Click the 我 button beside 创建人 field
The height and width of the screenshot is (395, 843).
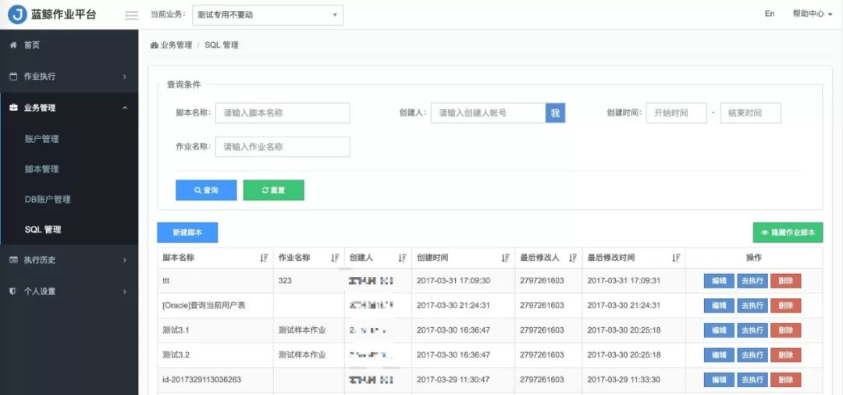(556, 113)
